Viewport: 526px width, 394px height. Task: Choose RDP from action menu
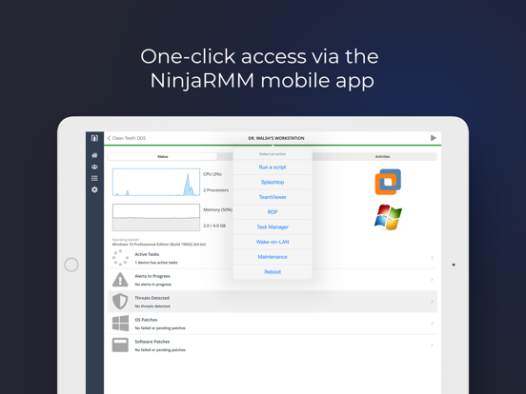[273, 212]
